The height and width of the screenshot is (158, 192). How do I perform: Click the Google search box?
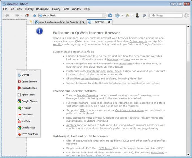tap(166, 15)
